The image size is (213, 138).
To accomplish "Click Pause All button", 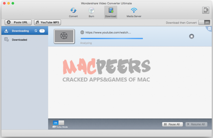I will coord(172,124).
